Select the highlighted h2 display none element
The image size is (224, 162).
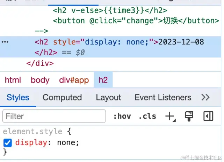tap(110, 47)
